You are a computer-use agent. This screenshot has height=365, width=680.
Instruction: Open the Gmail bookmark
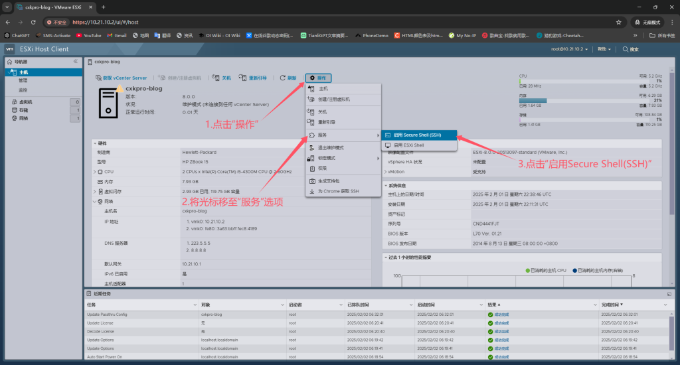click(117, 36)
